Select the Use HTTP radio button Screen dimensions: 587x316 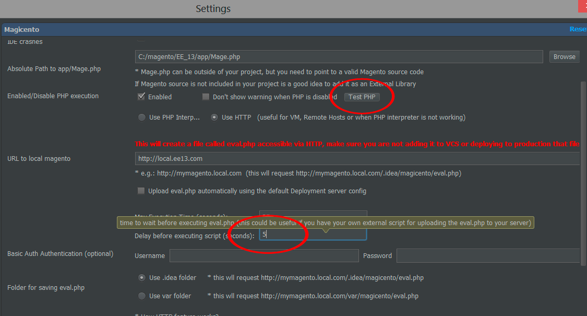pyautogui.click(x=214, y=118)
